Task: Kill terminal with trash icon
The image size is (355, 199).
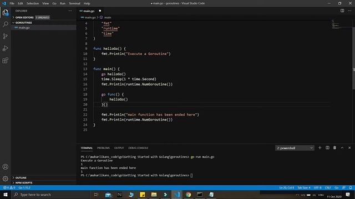Action: click(x=334, y=148)
